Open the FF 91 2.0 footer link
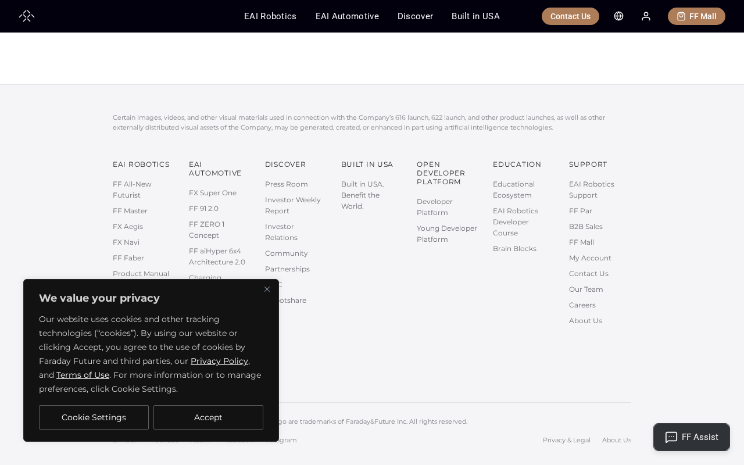744x465 pixels. (x=203, y=209)
